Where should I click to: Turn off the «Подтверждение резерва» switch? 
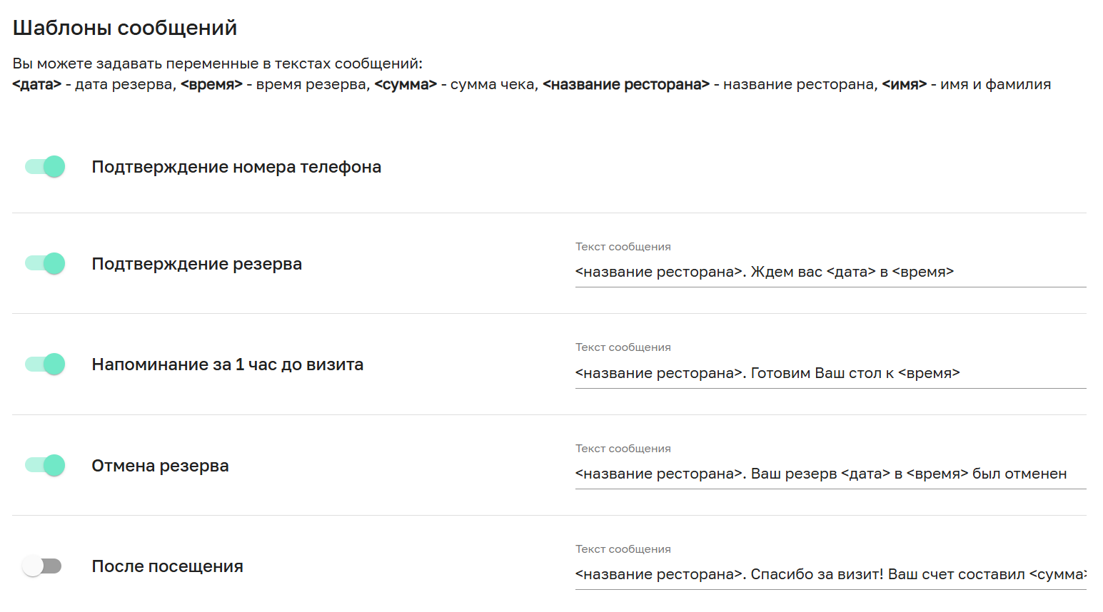pos(44,263)
